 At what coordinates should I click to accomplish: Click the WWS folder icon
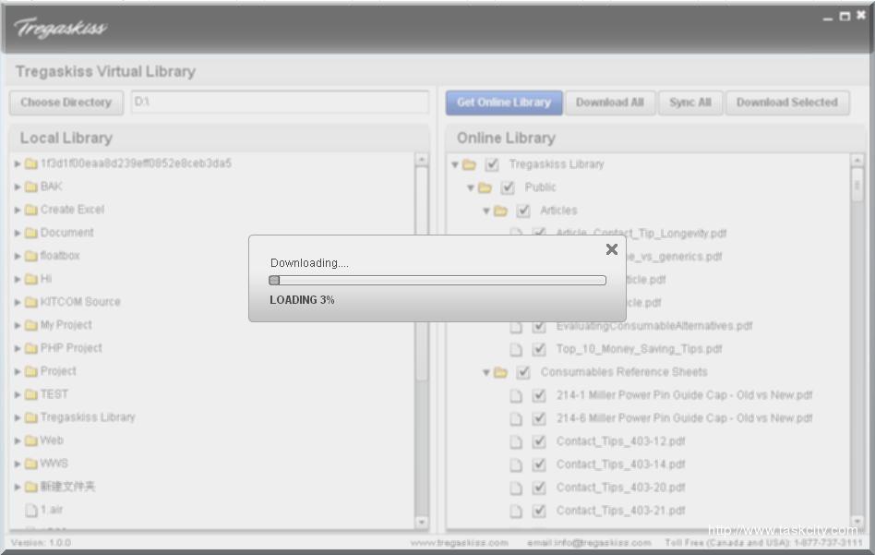click(x=31, y=464)
